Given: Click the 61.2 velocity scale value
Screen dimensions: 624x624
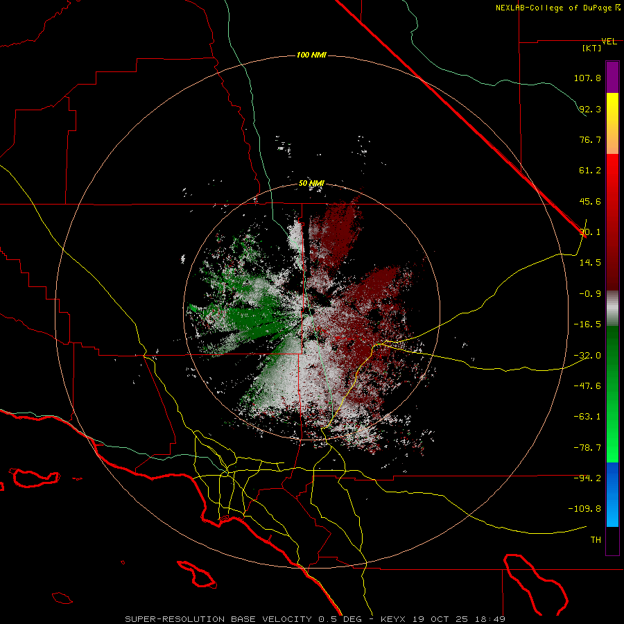Looking at the screenshot, I should 590,171.
